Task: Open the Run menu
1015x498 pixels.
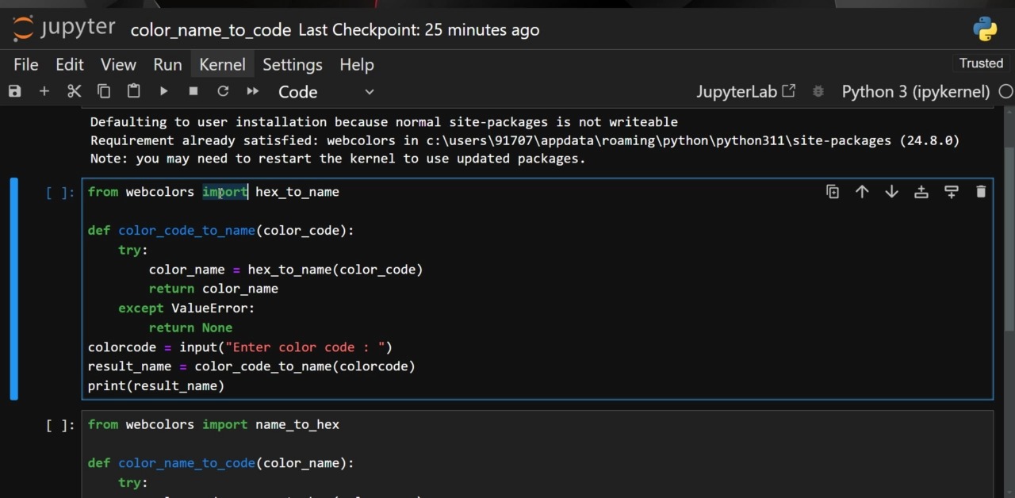Action: tap(167, 64)
